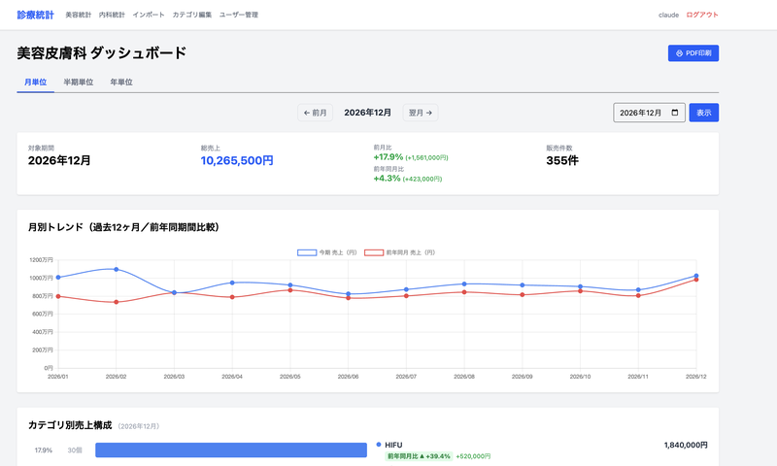Click the printer icon on PDF印刷 button
This screenshot has width=777, height=466.
click(x=679, y=53)
